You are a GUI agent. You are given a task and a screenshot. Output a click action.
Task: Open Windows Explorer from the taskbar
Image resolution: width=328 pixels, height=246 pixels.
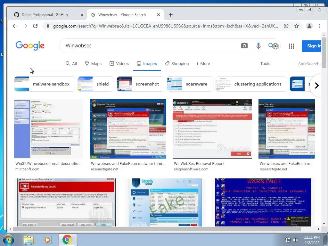tap(29, 240)
